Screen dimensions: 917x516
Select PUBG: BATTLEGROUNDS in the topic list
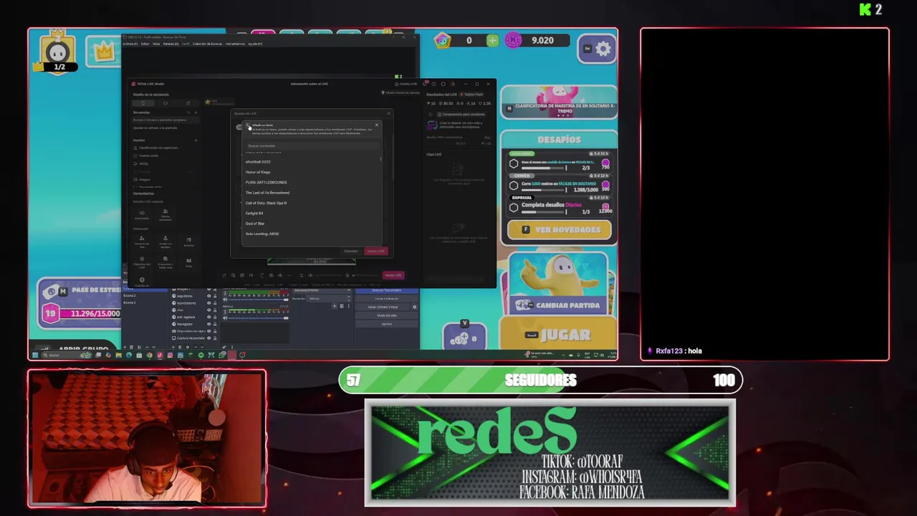(266, 182)
